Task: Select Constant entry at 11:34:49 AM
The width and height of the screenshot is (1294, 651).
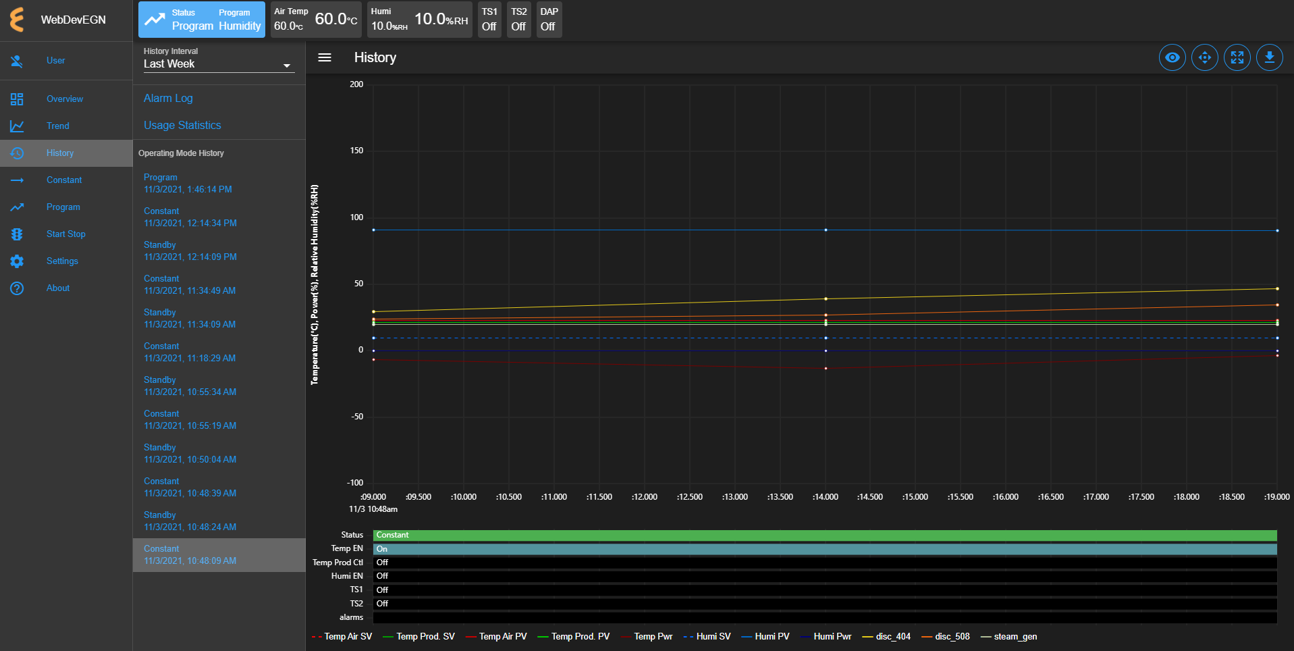Action: (219, 285)
